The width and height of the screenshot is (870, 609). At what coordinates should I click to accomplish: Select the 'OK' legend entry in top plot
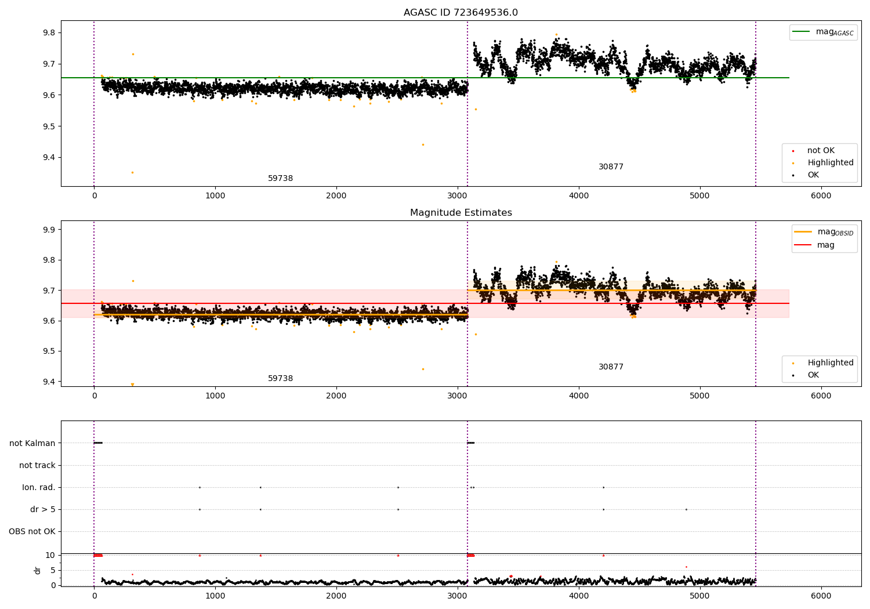point(813,175)
